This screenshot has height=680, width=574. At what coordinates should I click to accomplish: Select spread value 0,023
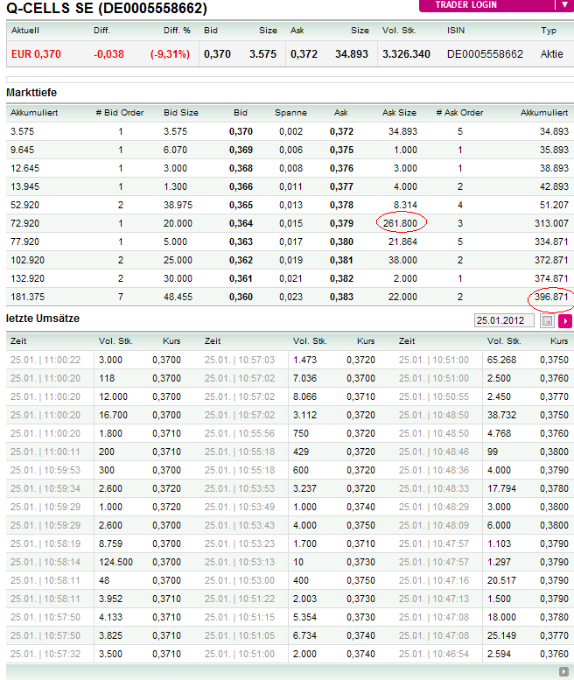pyautogui.click(x=290, y=297)
